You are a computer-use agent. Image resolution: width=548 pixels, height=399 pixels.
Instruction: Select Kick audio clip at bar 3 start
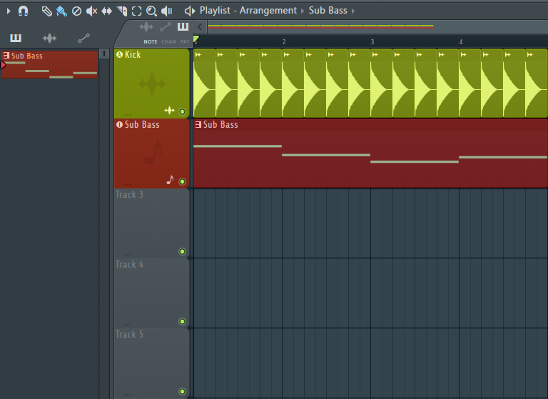(x=381, y=84)
